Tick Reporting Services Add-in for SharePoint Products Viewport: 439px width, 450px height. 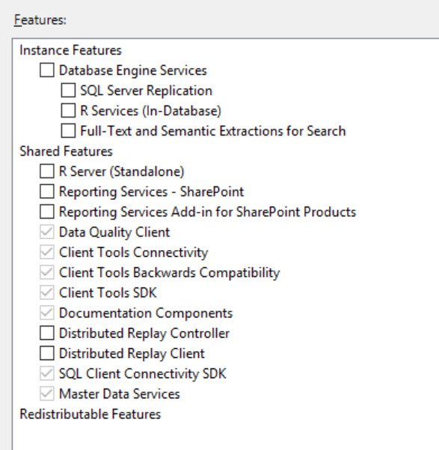click(x=46, y=212)
